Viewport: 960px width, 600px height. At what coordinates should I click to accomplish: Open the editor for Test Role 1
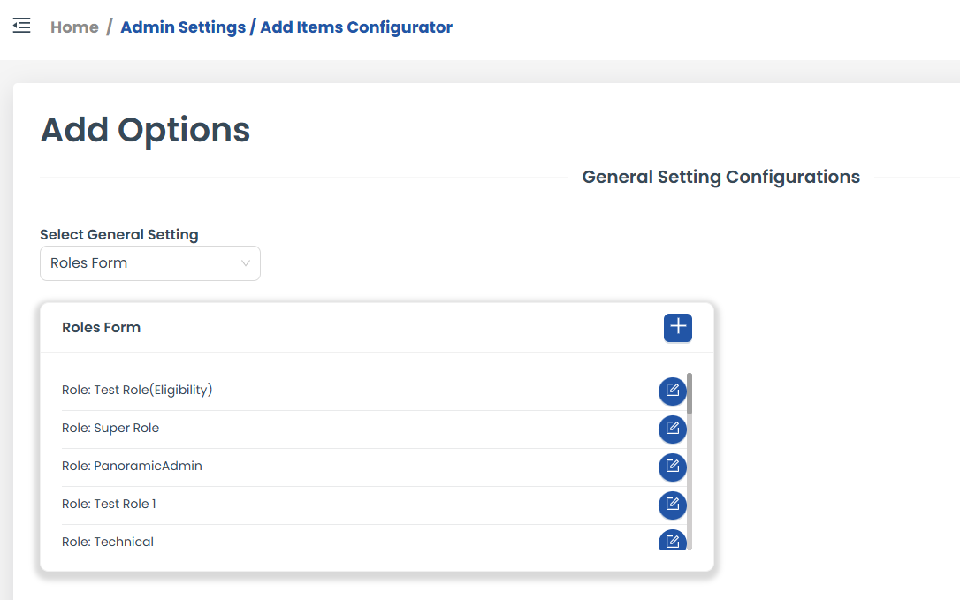click(672, 505)
